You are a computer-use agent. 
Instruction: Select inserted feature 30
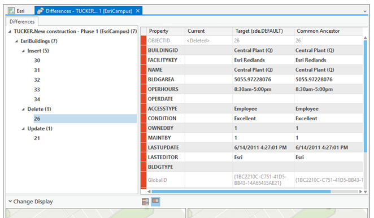click(37, 60)
